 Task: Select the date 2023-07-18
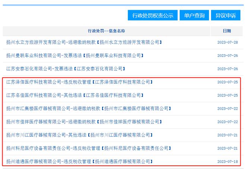pos(227,162)
